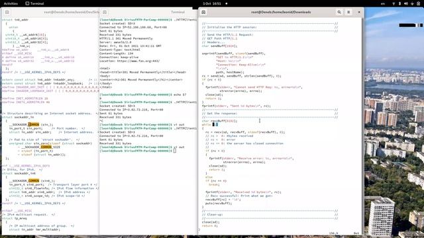
Task: Click the 'Bot' indicator in vim status line
Action: [356, 233]
